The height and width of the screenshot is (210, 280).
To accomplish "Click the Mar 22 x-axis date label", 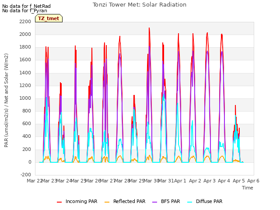I will tap(34, 181).
